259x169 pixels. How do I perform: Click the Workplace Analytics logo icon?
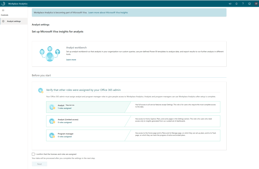pyautogui.click(x=3, y=4)
